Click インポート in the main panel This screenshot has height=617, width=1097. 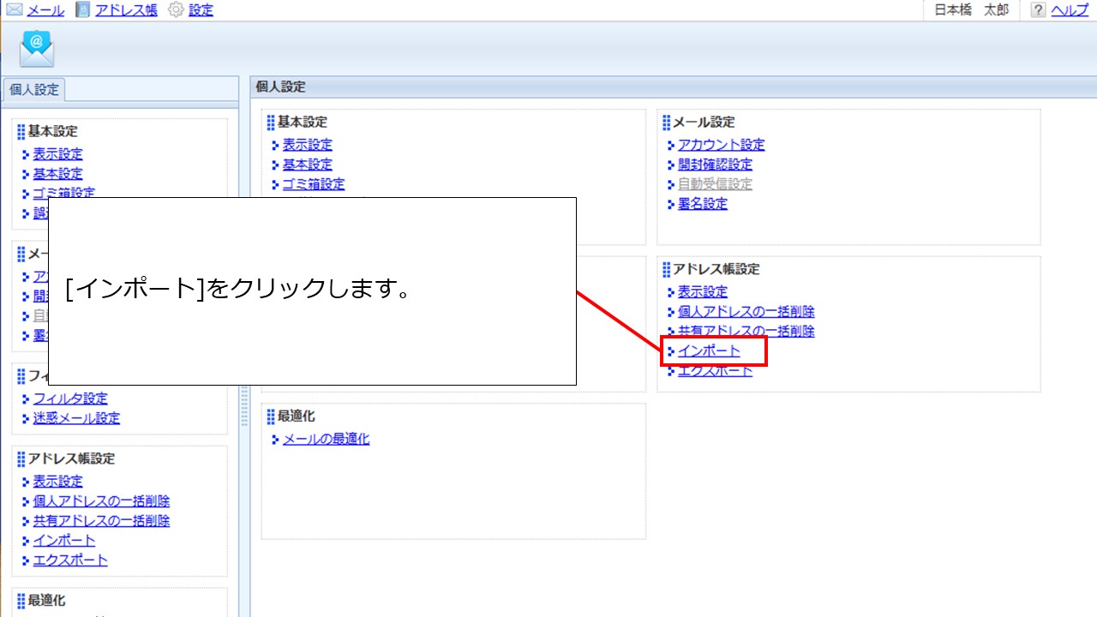click(709, 351)
